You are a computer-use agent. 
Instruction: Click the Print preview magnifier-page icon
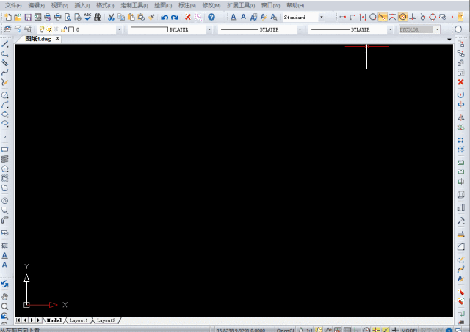[68, 17]
